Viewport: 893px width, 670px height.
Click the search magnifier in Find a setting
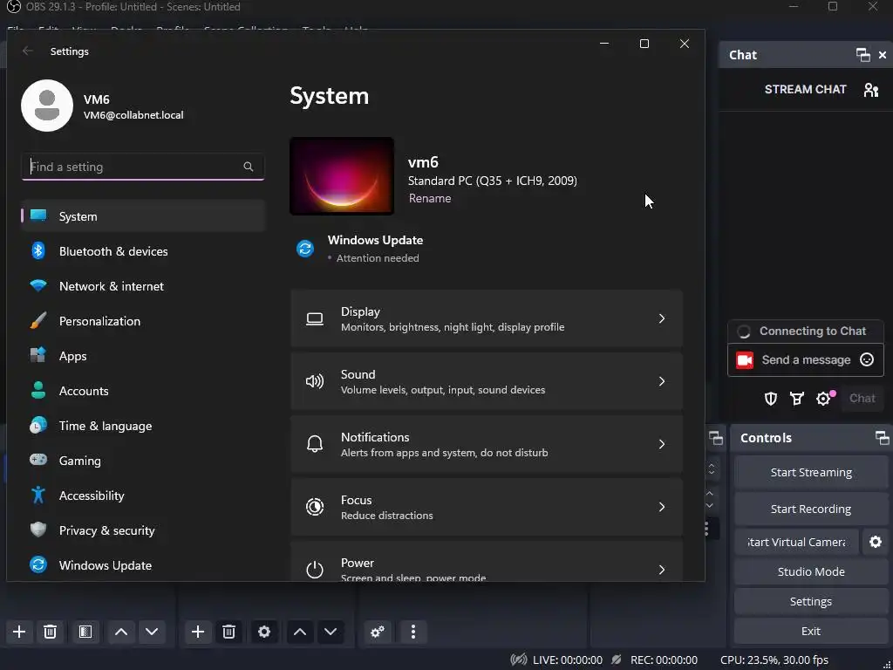point(249,167)
